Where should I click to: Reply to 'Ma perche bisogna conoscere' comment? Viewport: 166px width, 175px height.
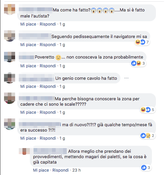tap(48, 112)
